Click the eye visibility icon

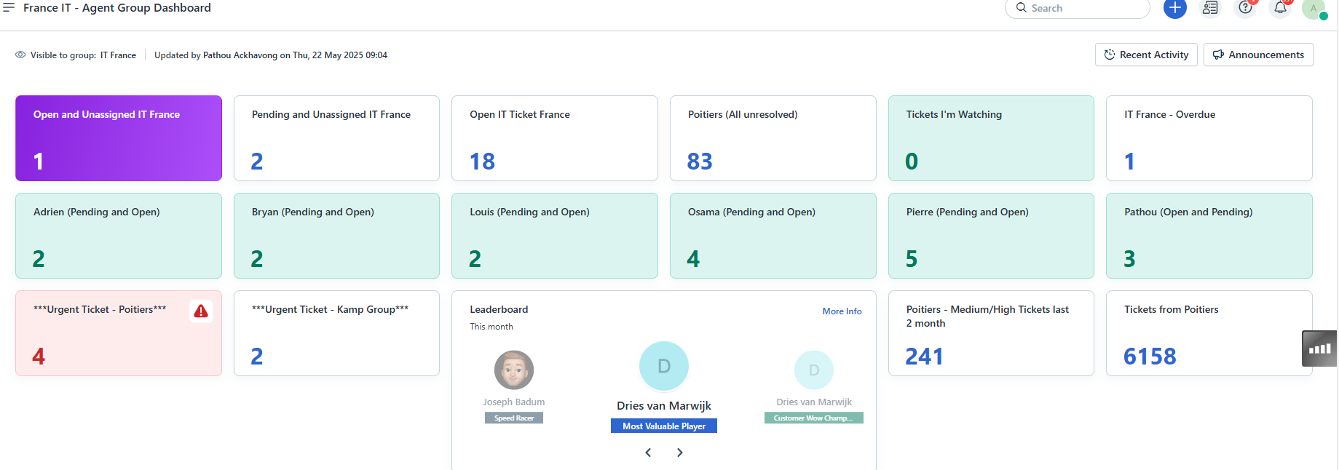(x=20, y=55)
